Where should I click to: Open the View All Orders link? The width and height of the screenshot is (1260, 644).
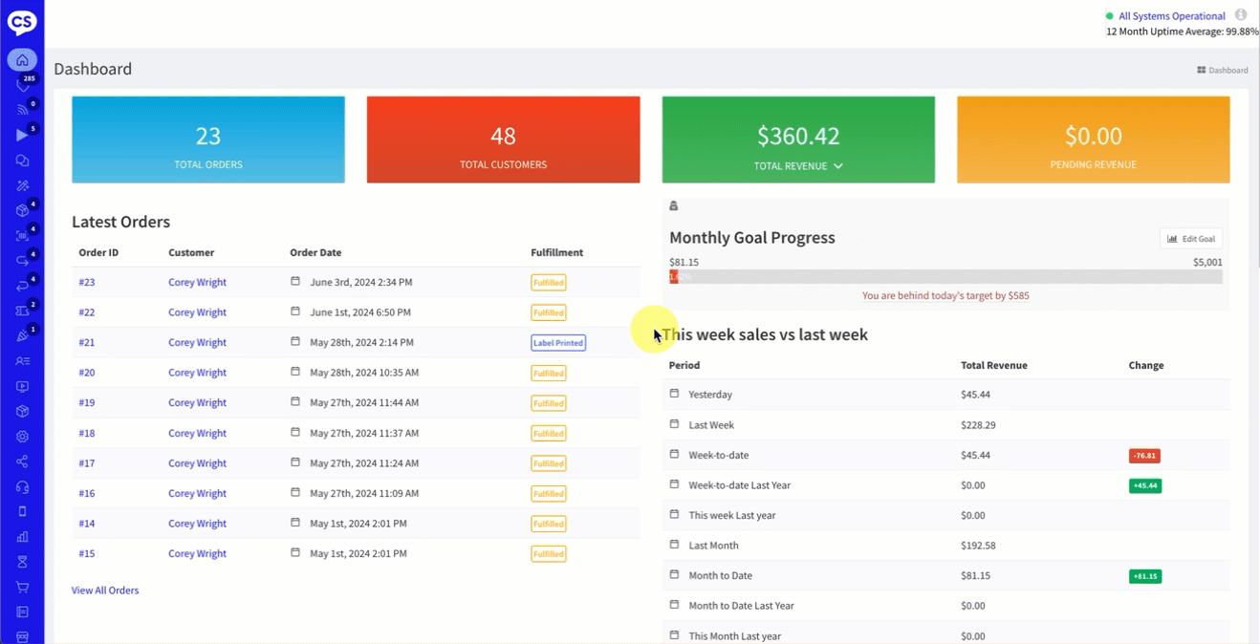[105, 590]
